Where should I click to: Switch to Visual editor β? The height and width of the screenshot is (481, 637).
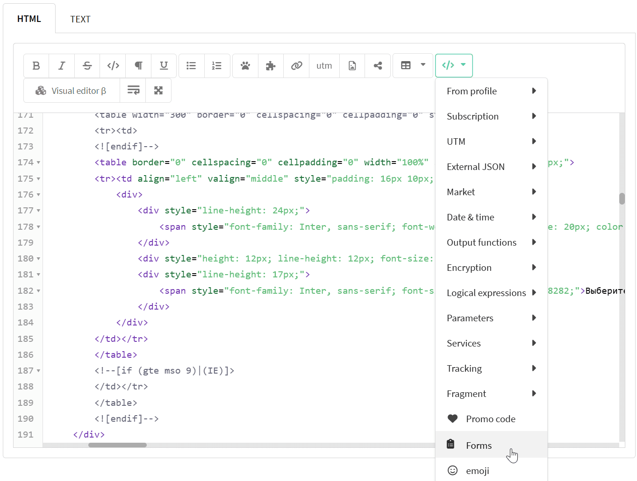pyautogui.click(x=72, y=91)
